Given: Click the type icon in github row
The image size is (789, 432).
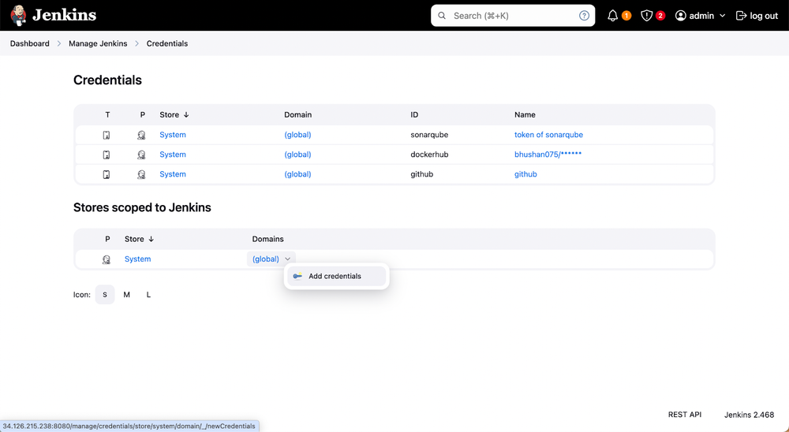Looking at the screenshot, I should tap(107, 174).
